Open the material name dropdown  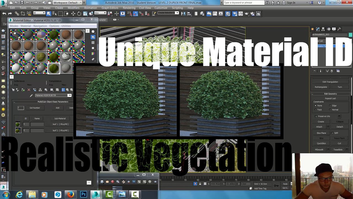pos(69,95)
